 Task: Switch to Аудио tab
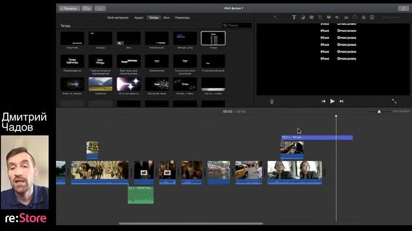tap(139, 17)
